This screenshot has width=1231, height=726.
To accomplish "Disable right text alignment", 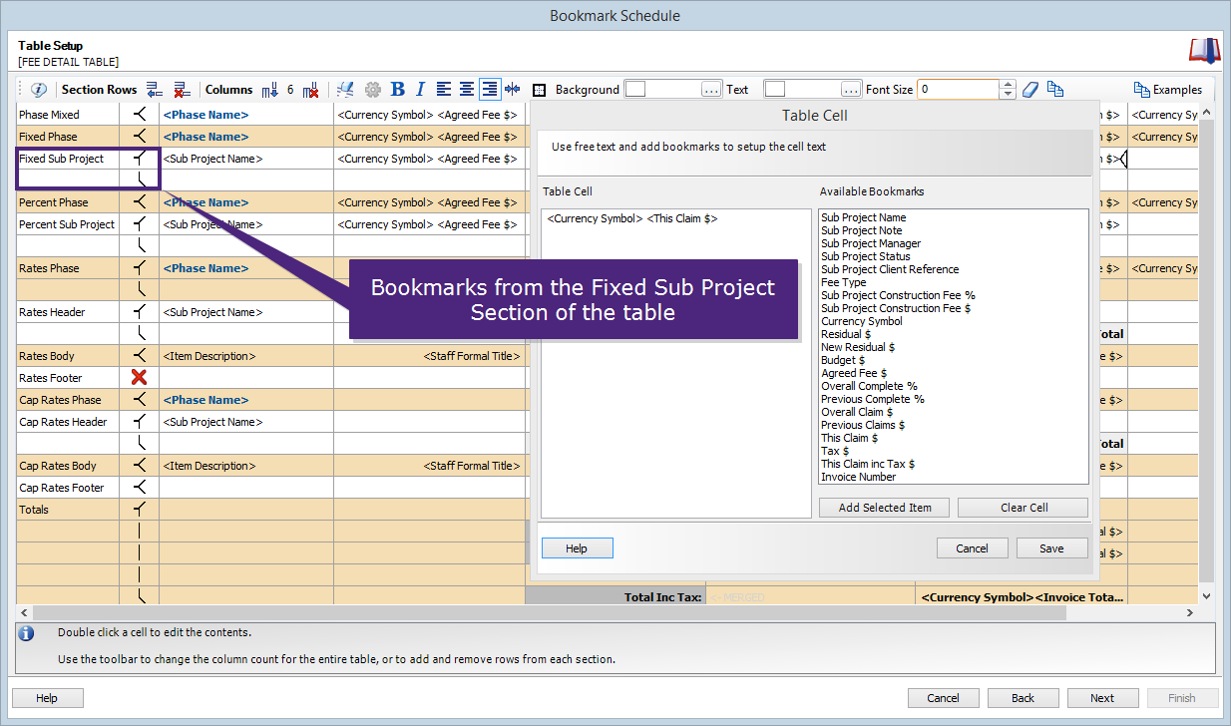I will point(489,89).
